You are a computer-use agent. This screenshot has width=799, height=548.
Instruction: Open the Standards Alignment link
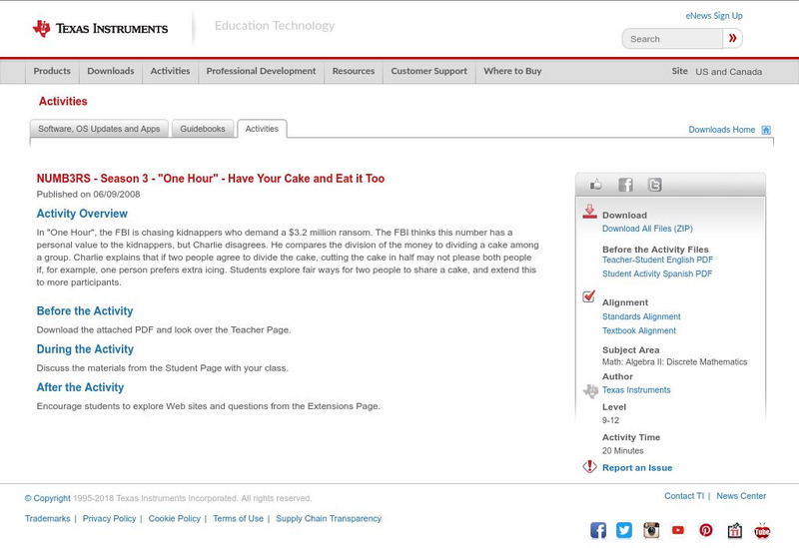coord(641,316)
